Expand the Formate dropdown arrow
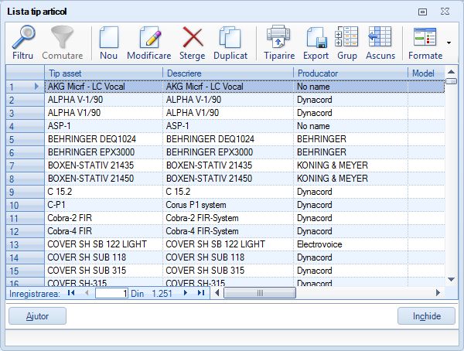The width and height of the screenshot is (464, 351). point(449,43)
